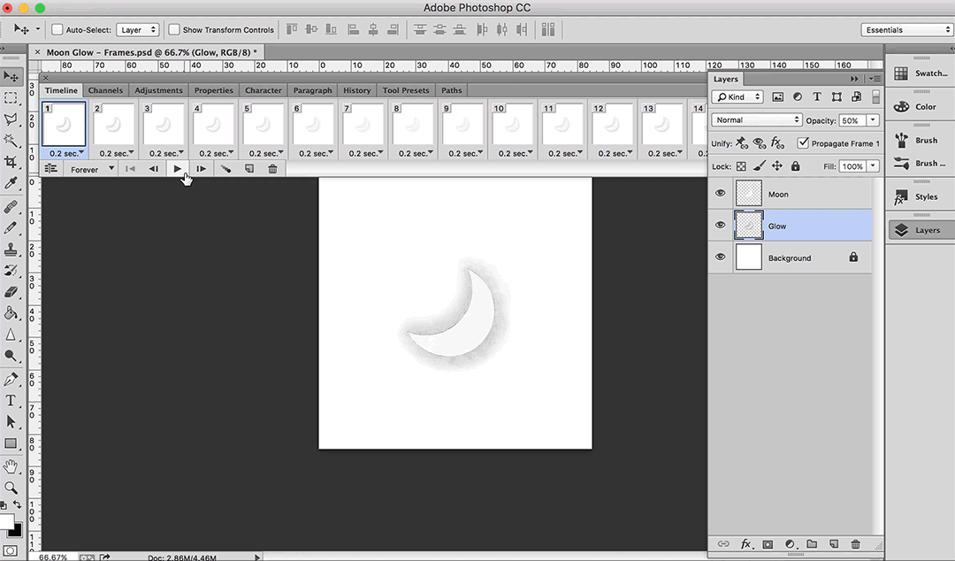The width and height of the screenshot is (955, 561).
Task: Select frame 5 thumbnail in timeline
Action: tap(263, 125)
